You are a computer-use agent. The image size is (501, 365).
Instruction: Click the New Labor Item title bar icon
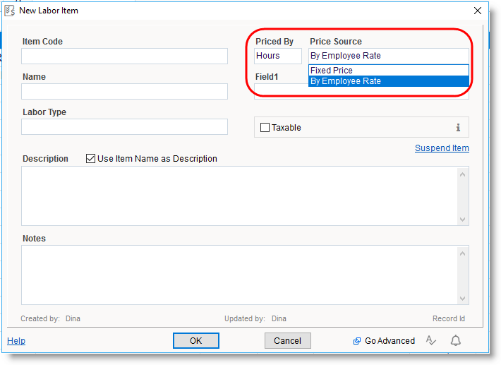pyautogui.click(x=10, y=11)
